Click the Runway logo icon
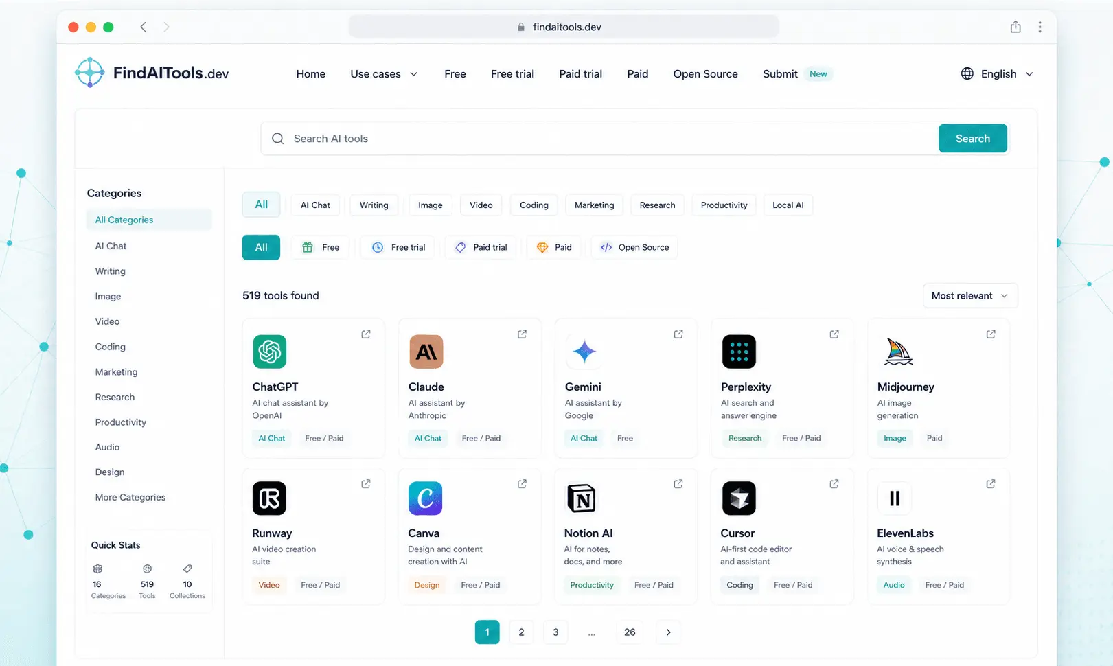 click(269, 498)
